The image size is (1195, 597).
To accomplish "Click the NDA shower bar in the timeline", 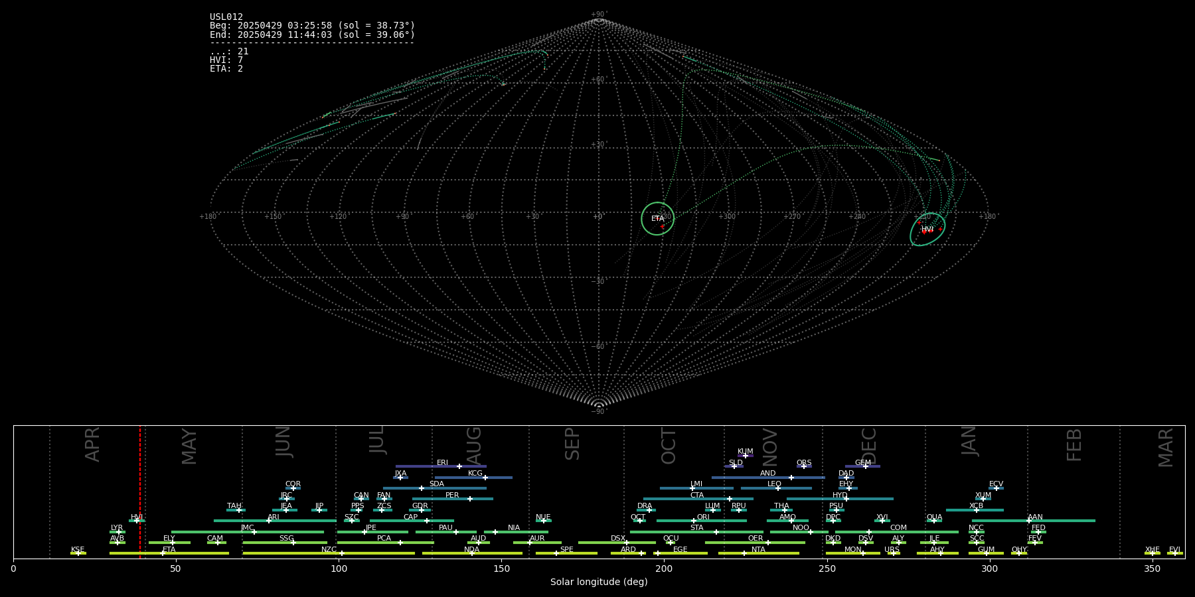I will pos(472,553).
